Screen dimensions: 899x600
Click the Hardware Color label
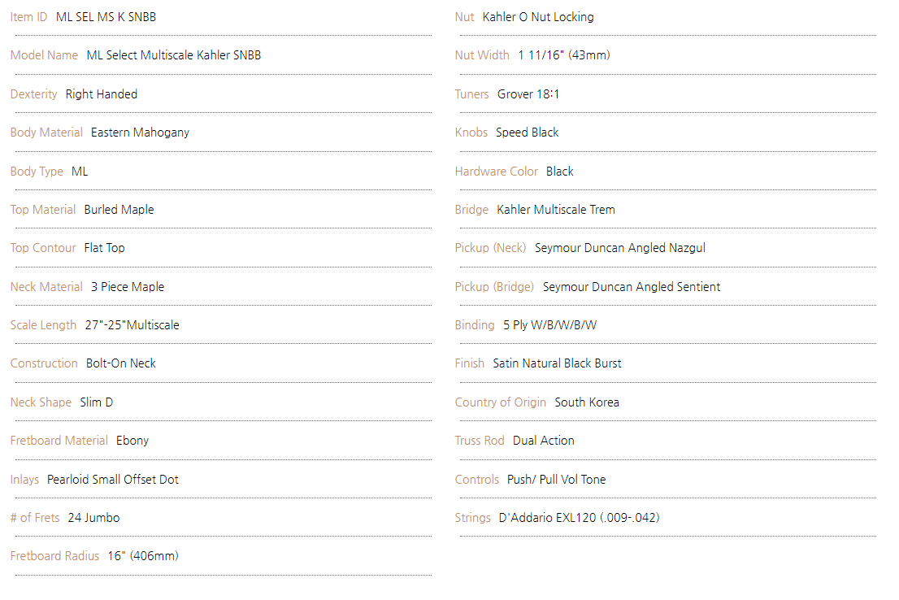click(x=497, y=172)
